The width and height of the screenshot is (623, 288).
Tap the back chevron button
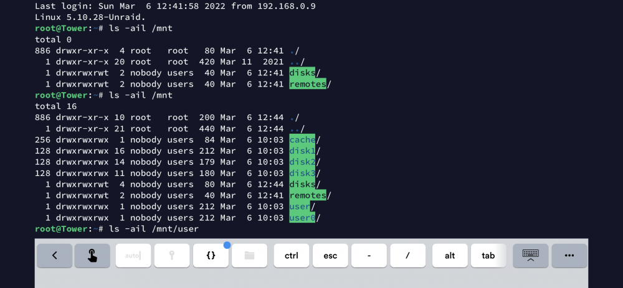54,256
